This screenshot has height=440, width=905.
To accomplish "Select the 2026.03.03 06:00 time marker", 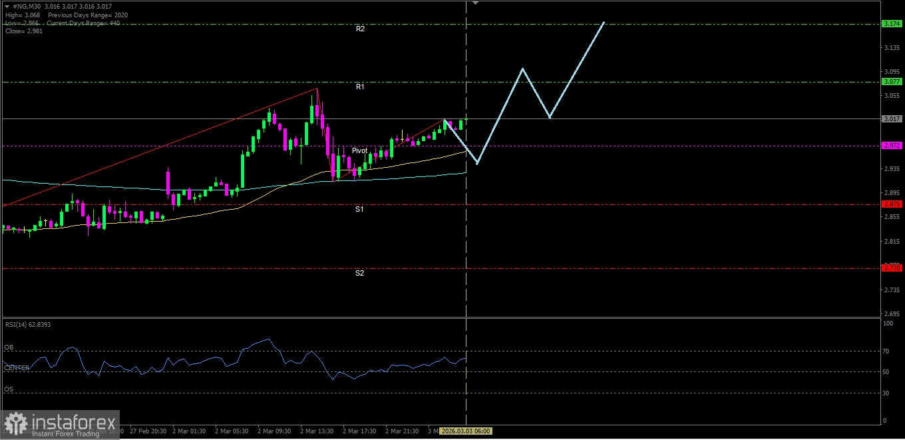I will (x=466, y=431).
